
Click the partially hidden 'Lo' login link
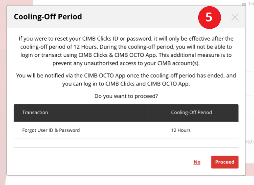click(251, 3)
